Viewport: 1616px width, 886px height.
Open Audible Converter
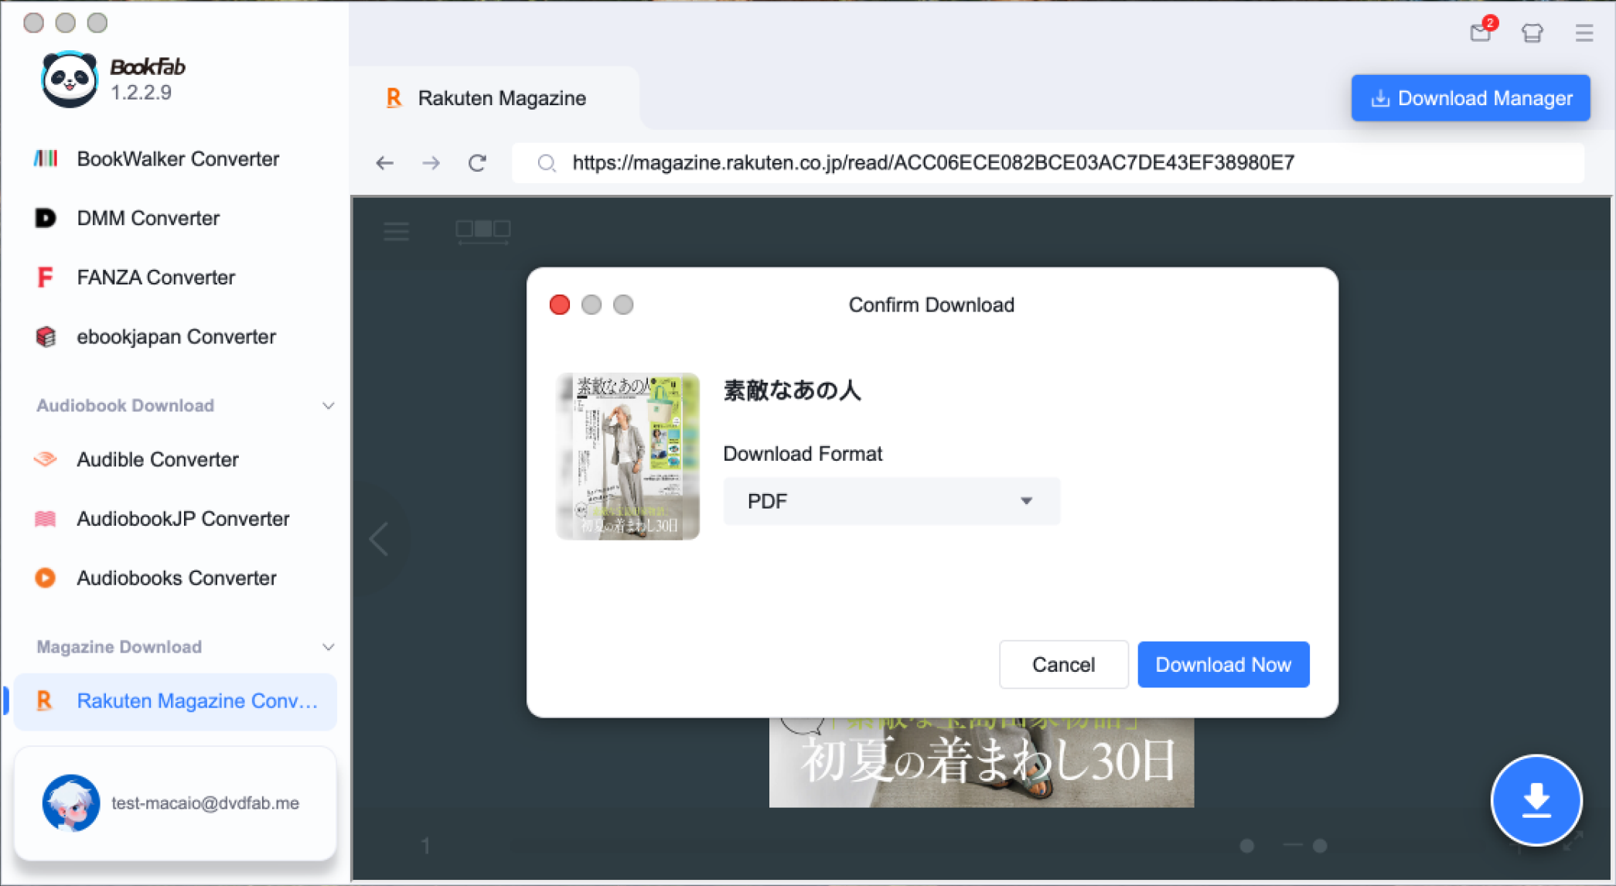[x=176, y=459]
